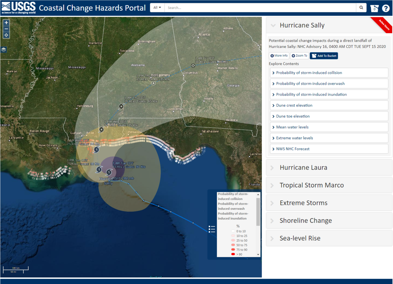393x284 pixels.
Task: Zoom out on the map
Action: [x=6, y=29]
